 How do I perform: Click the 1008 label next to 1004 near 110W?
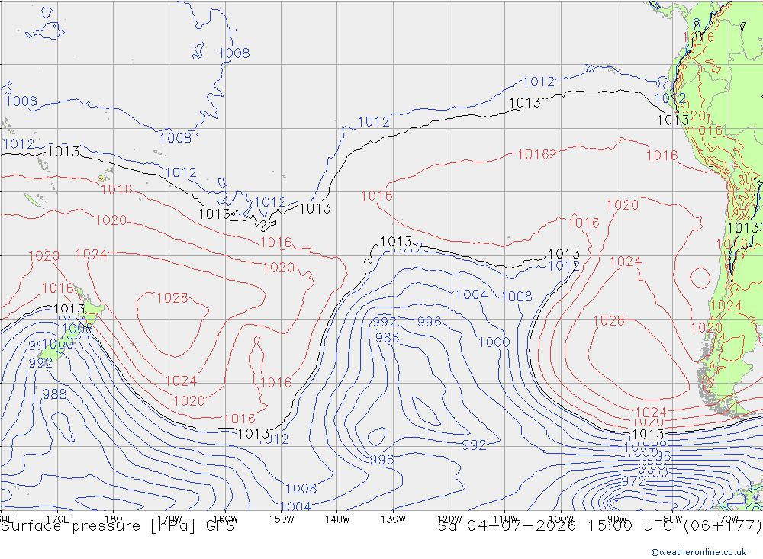click(517, 297)
